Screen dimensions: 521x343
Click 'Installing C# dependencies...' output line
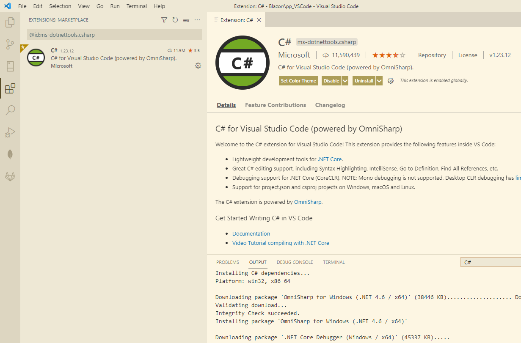pyautogui.click(x=262, y=273)
